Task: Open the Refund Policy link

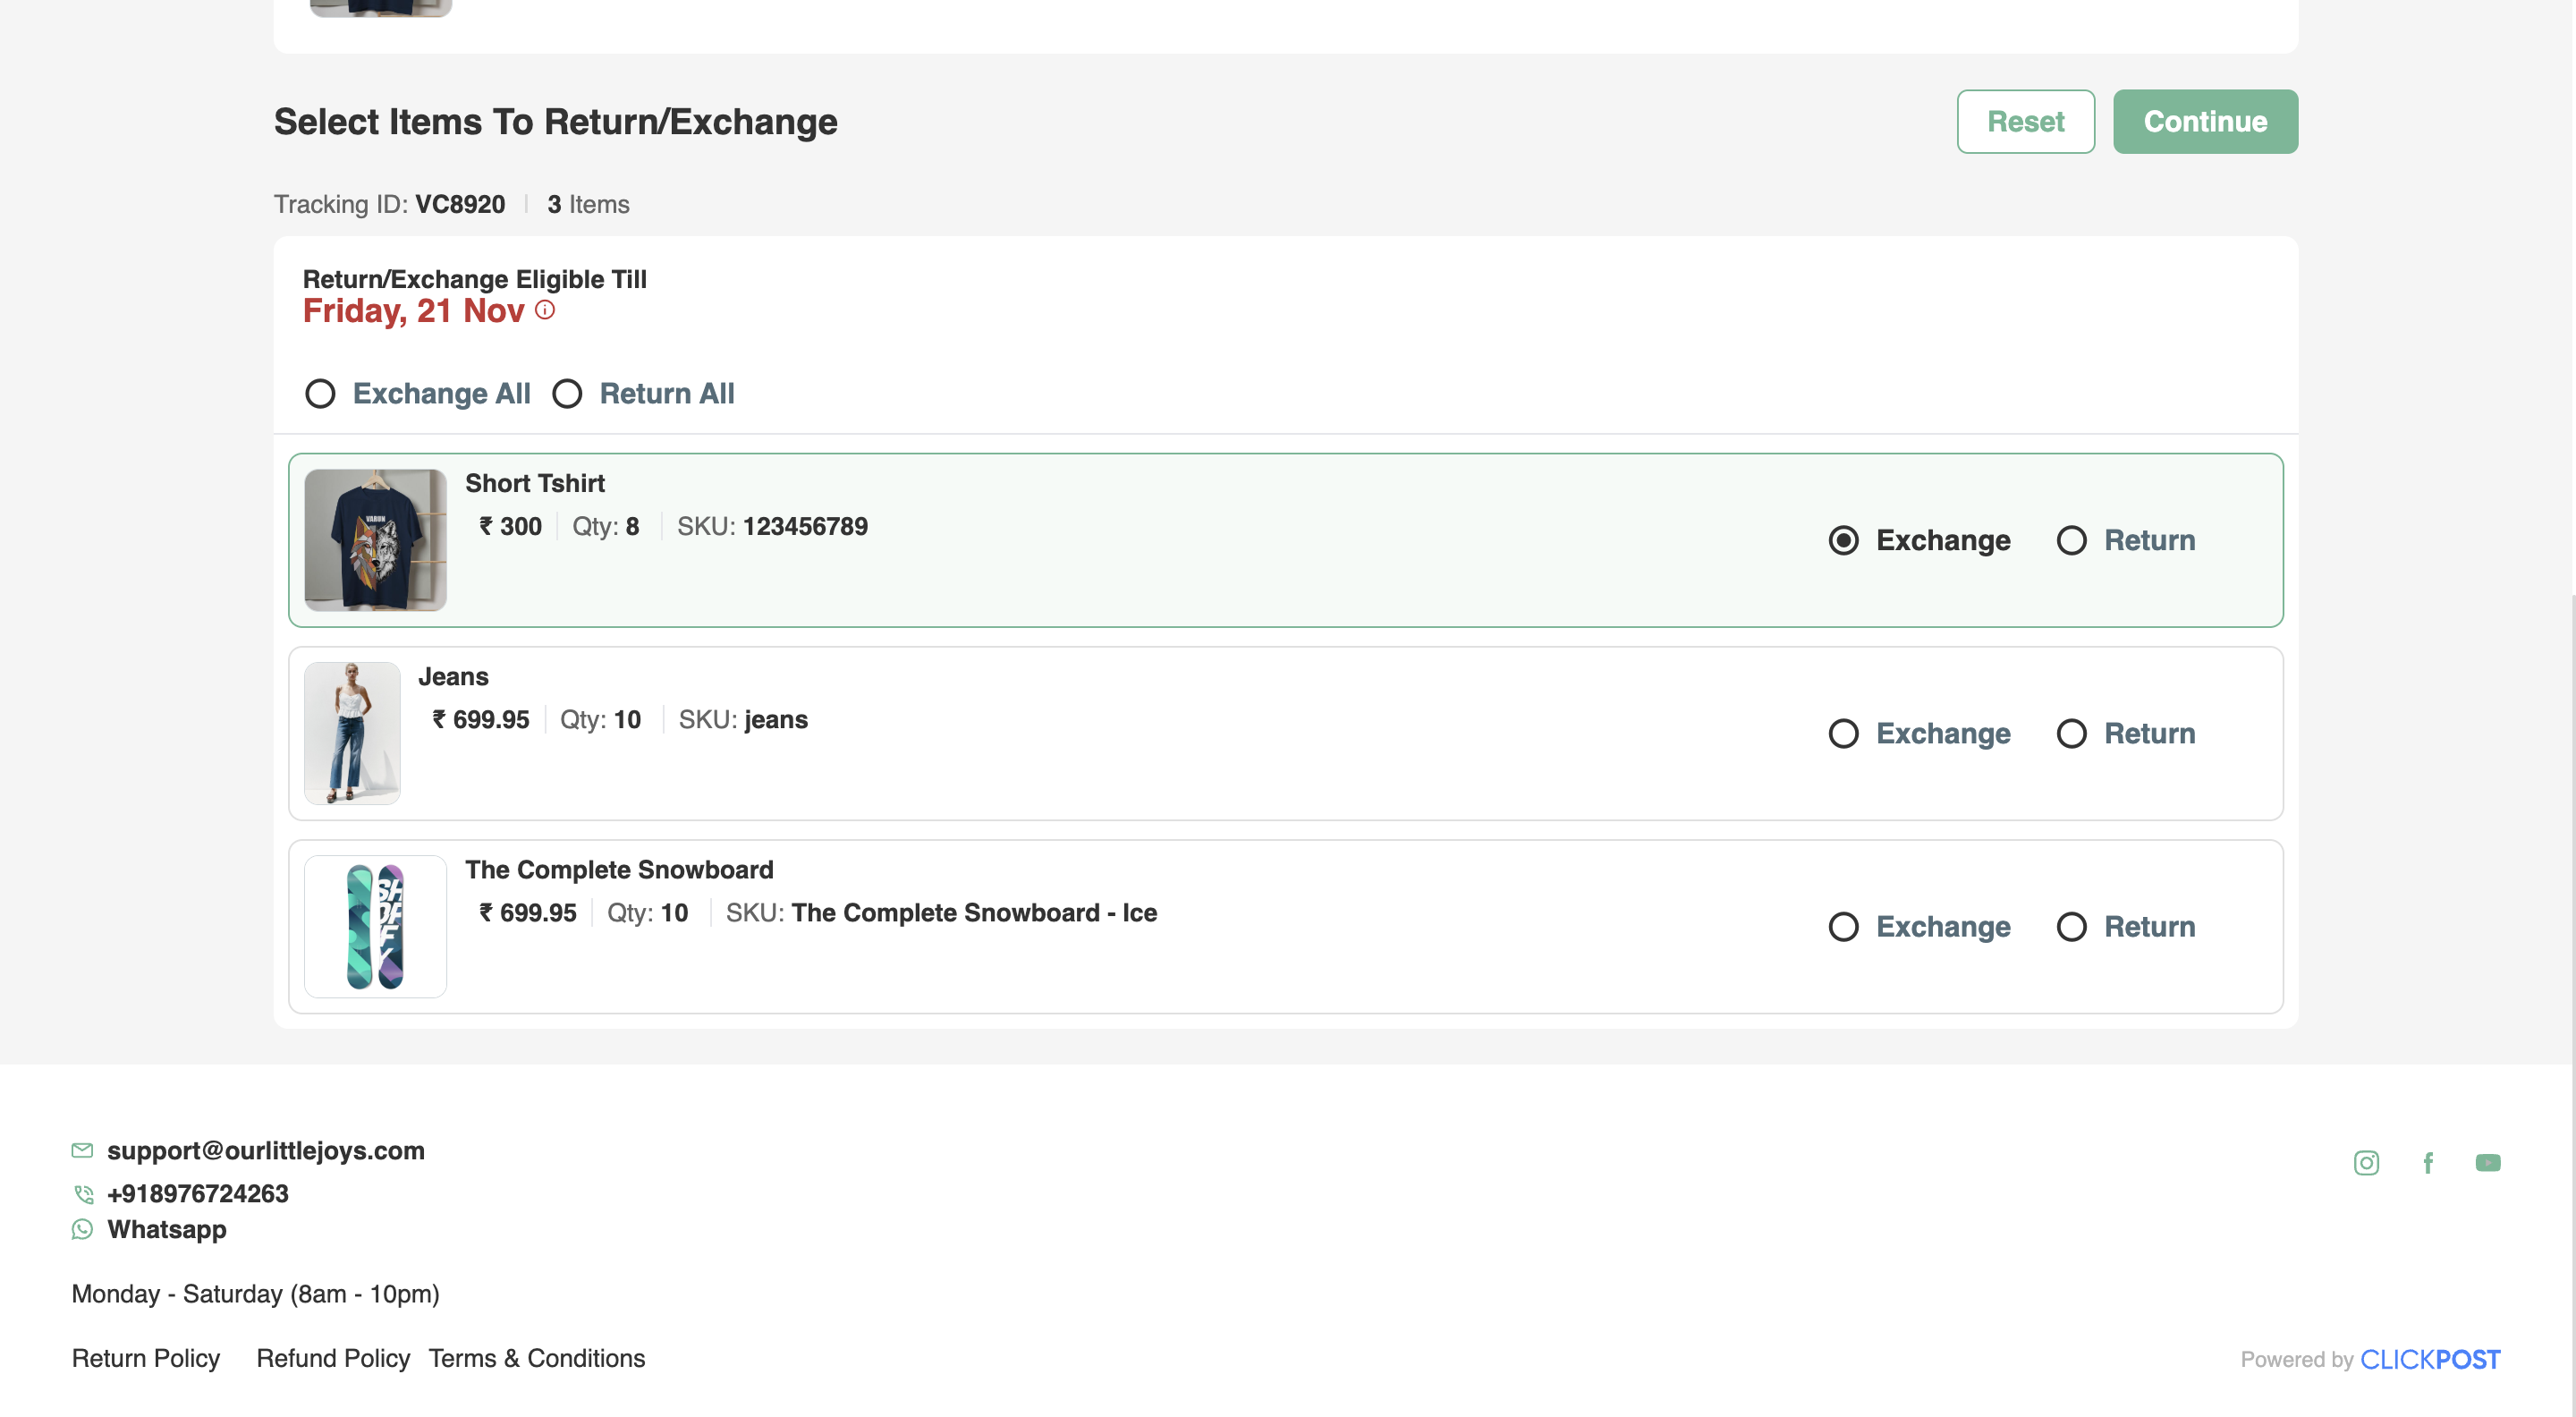Action: click(333, 1358)
